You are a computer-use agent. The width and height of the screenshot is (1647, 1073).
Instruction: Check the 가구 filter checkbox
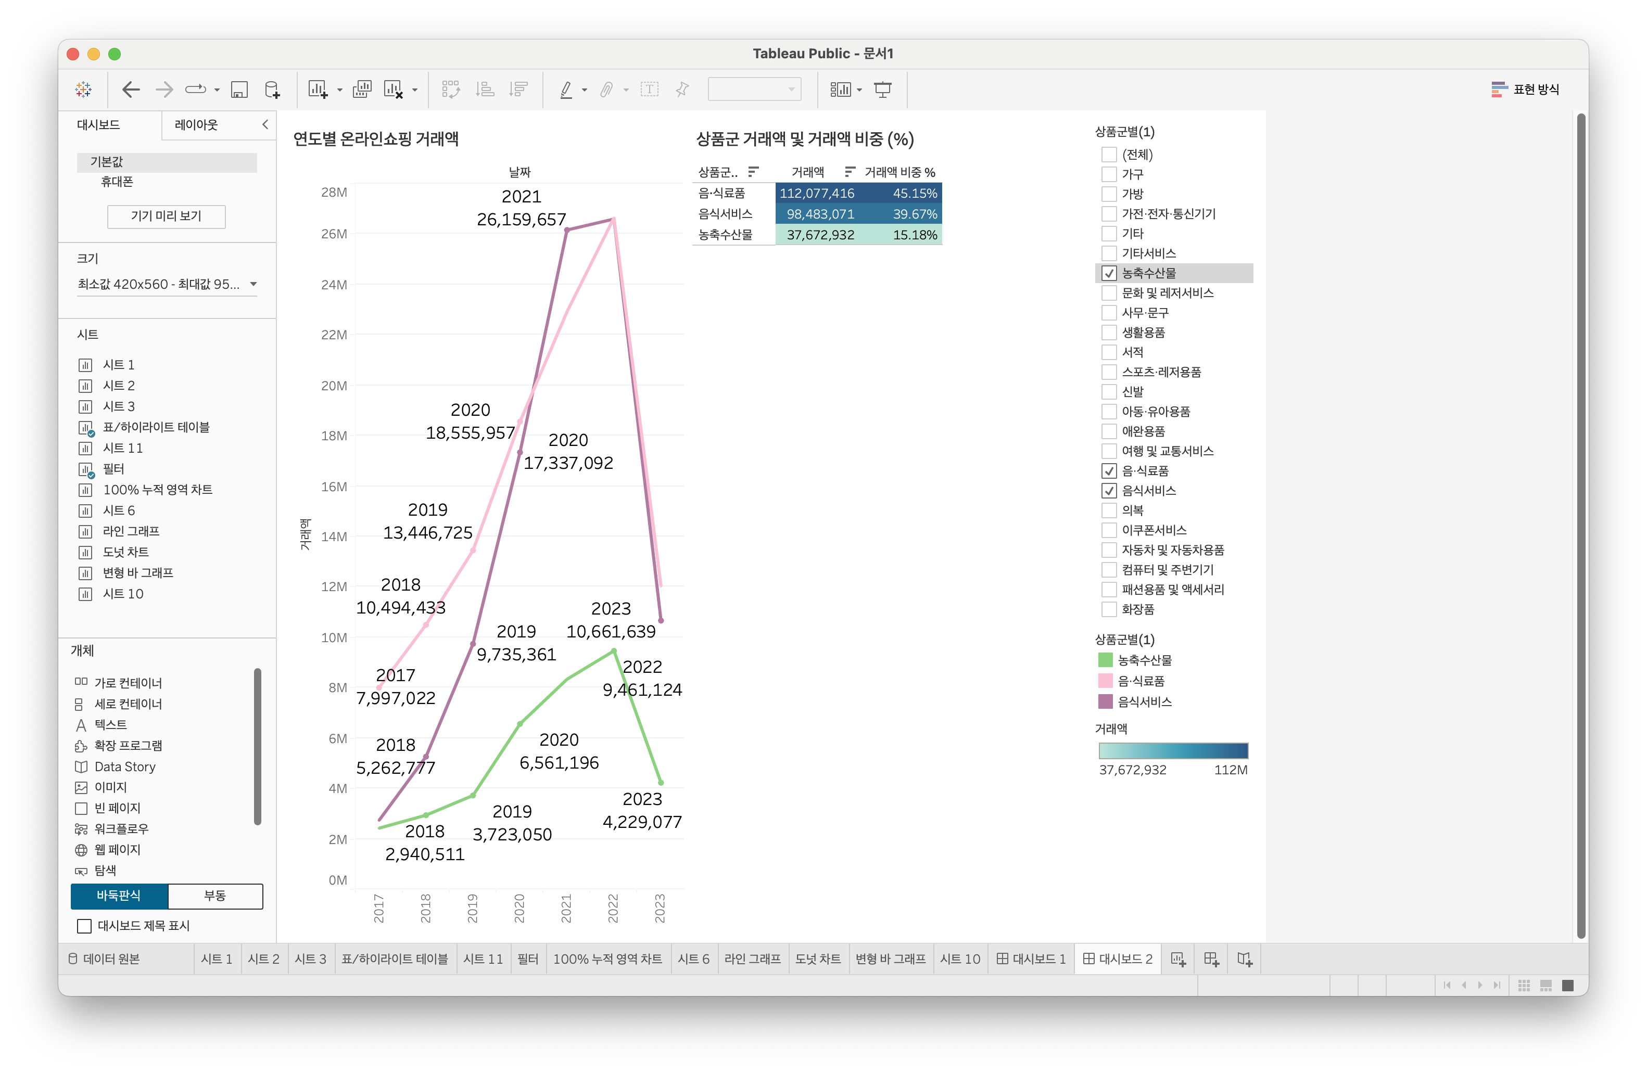1109,174
